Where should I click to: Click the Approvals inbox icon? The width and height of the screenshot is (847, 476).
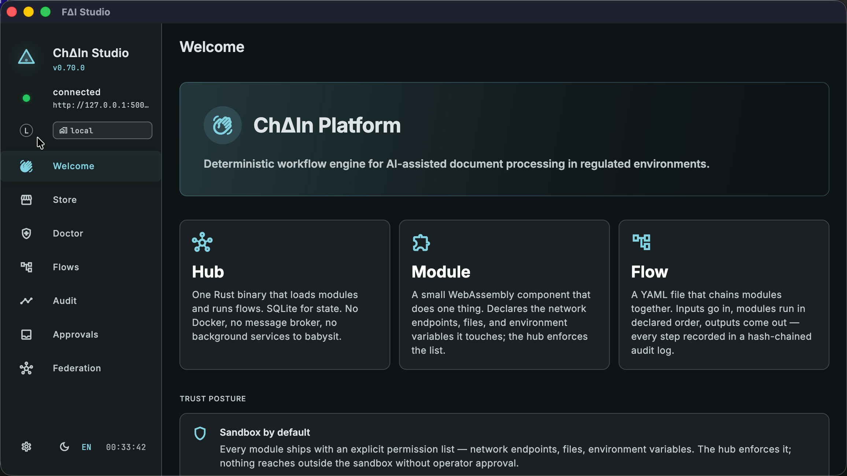pos(26,335)
